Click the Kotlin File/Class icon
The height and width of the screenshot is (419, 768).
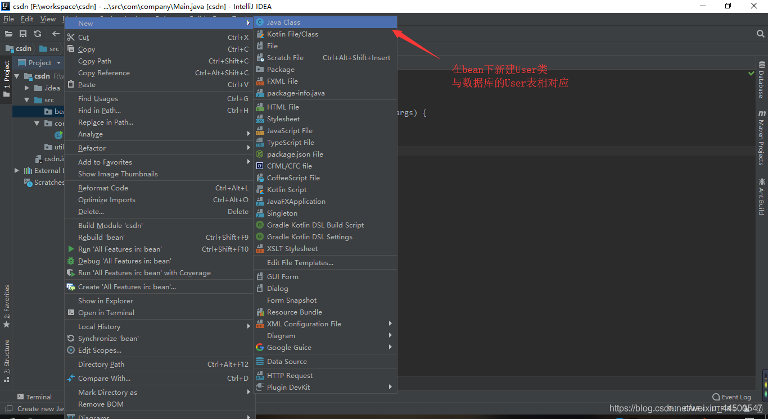[260, 34]
